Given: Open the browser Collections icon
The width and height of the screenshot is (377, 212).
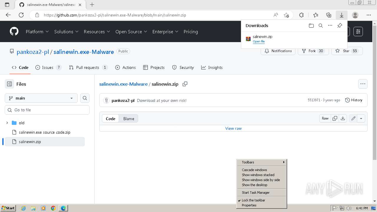Looking at the screenshot, I should [329, 15].
